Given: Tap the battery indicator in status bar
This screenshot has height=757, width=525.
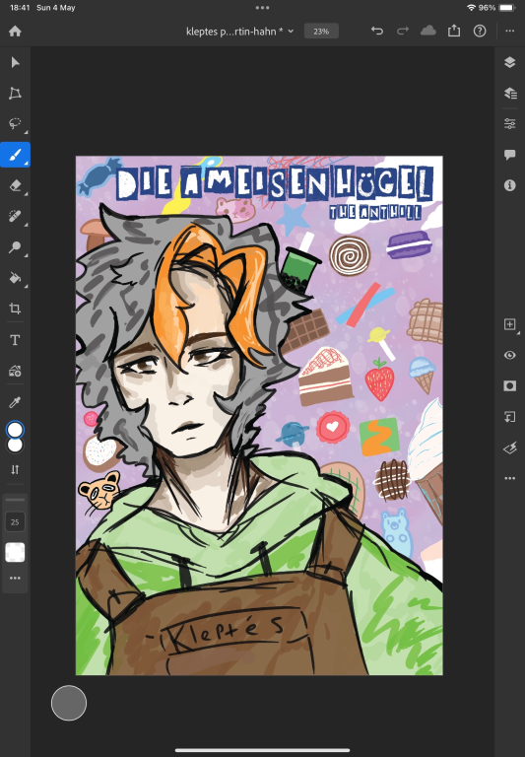Looking at the screenshot, I should point(507,8).
